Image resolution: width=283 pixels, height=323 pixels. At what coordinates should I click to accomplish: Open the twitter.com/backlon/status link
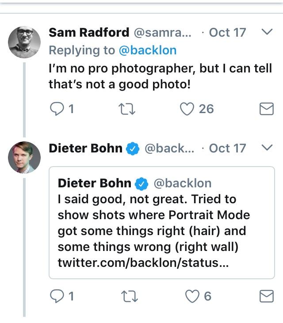(x=138, y=263)
